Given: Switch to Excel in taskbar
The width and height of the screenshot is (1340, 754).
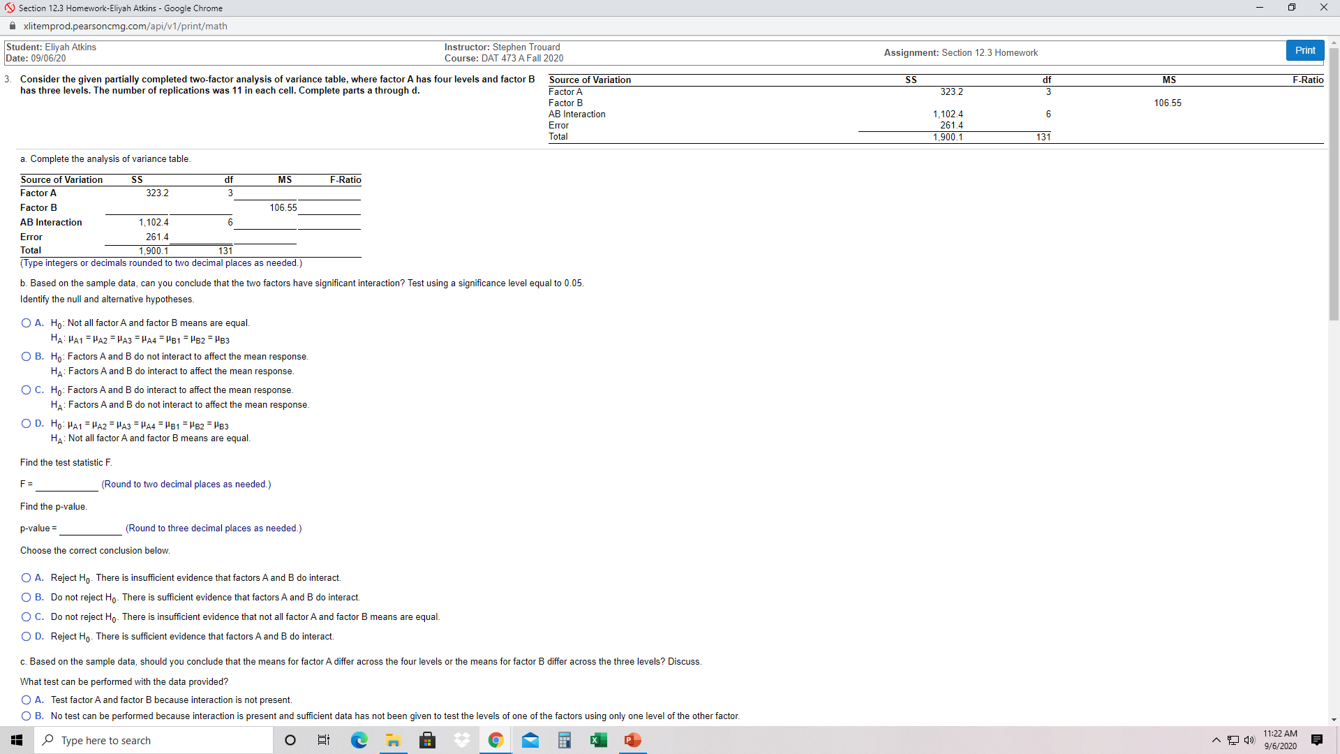Looking at the screenshot, I should click(x=598, y=740).
